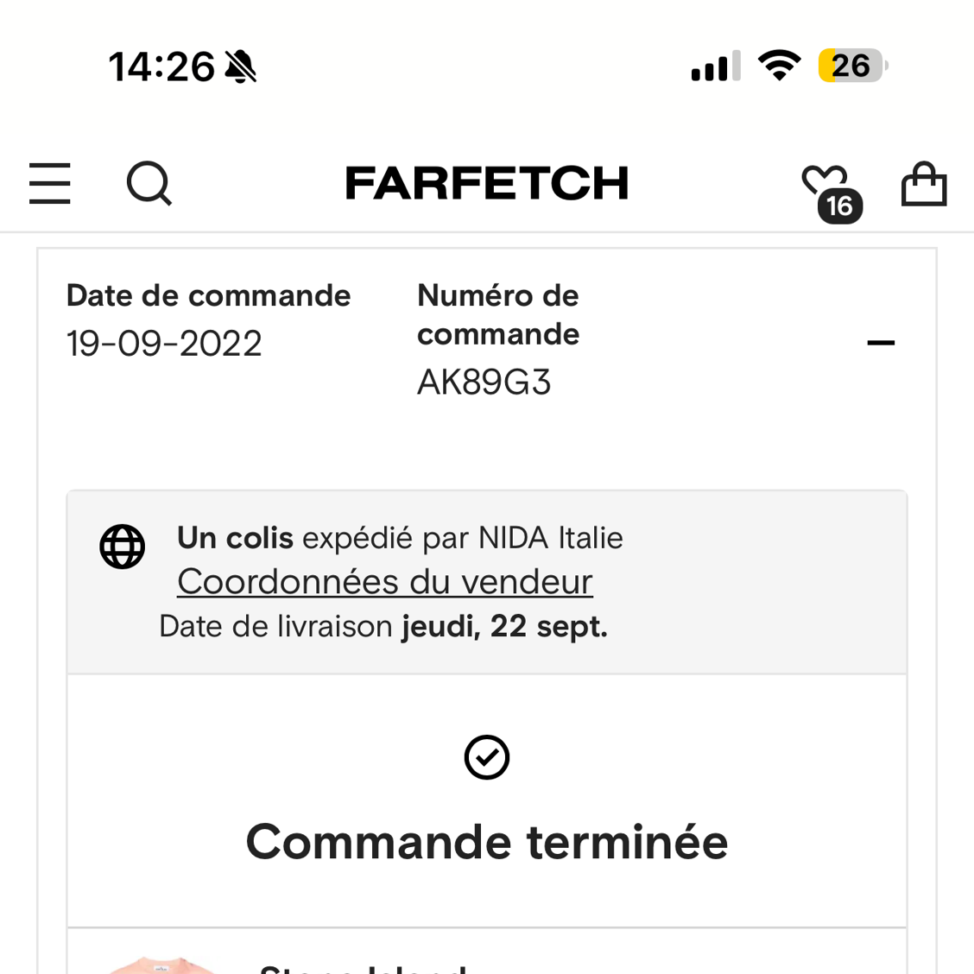Collapse order AK89G3 with minus icon
Viewport: 974px width, 974px height.
[x=881, y=342]
